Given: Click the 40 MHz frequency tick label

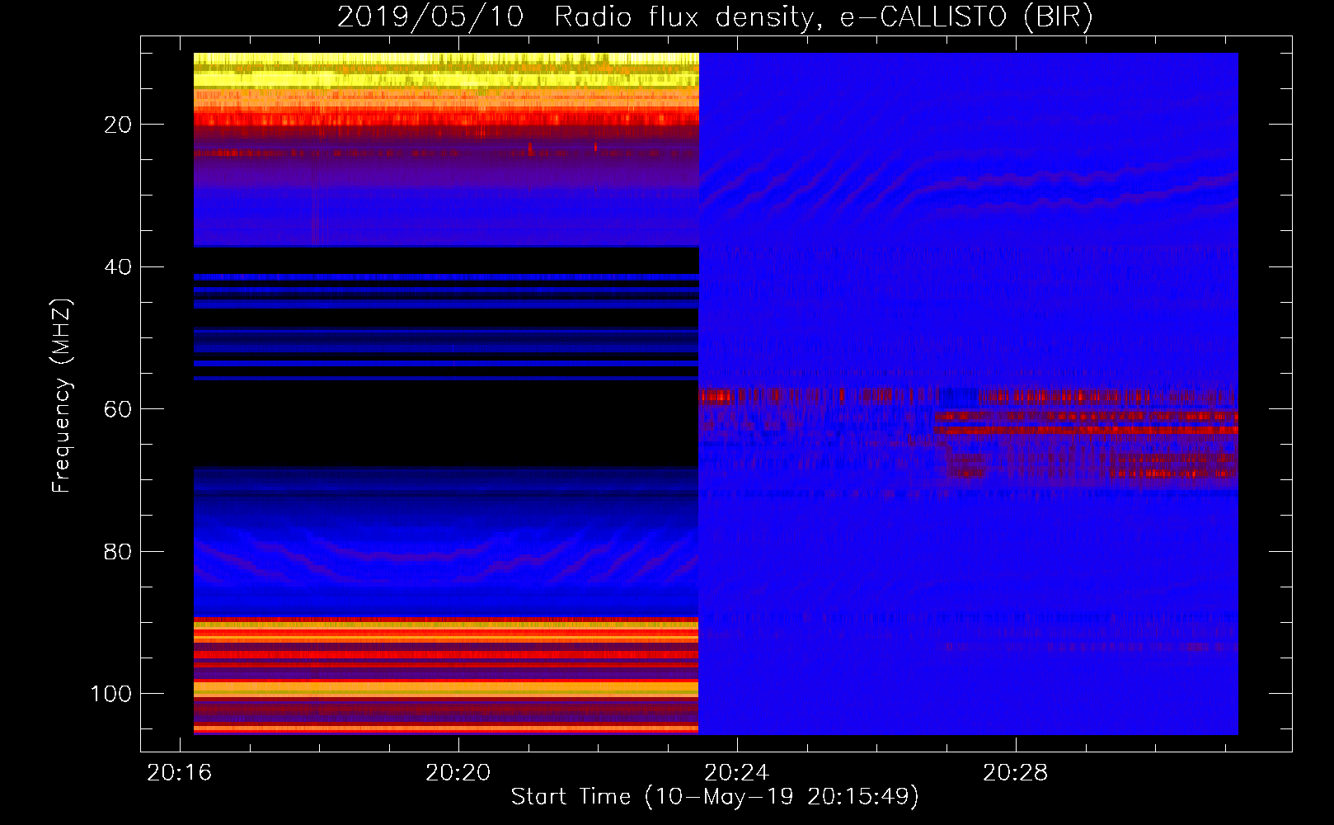Looking at the screenshot, I should [x=118, y=267].
